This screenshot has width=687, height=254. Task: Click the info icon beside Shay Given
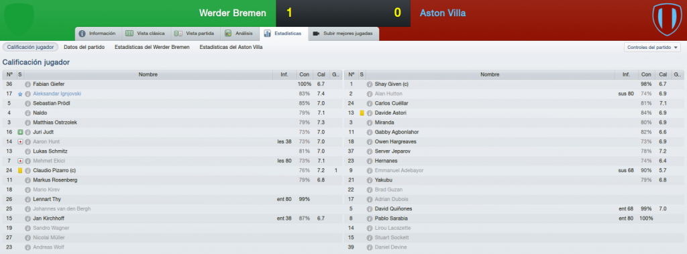point(370,84)
